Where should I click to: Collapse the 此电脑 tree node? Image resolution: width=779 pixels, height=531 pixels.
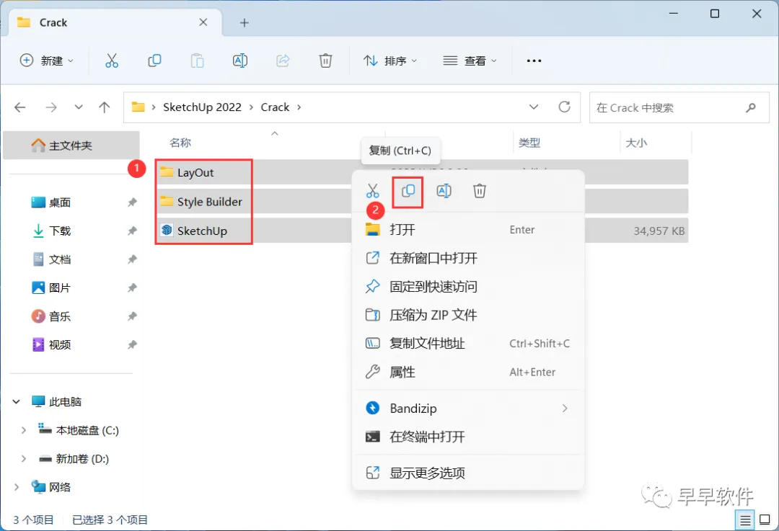(x=17, y=401)
